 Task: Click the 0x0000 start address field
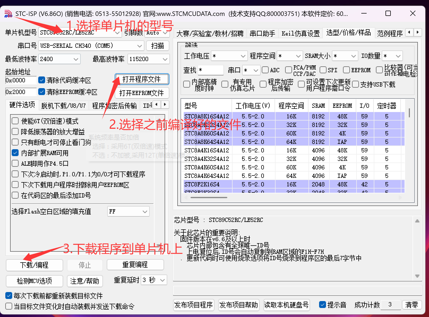(x=21, y=80)
